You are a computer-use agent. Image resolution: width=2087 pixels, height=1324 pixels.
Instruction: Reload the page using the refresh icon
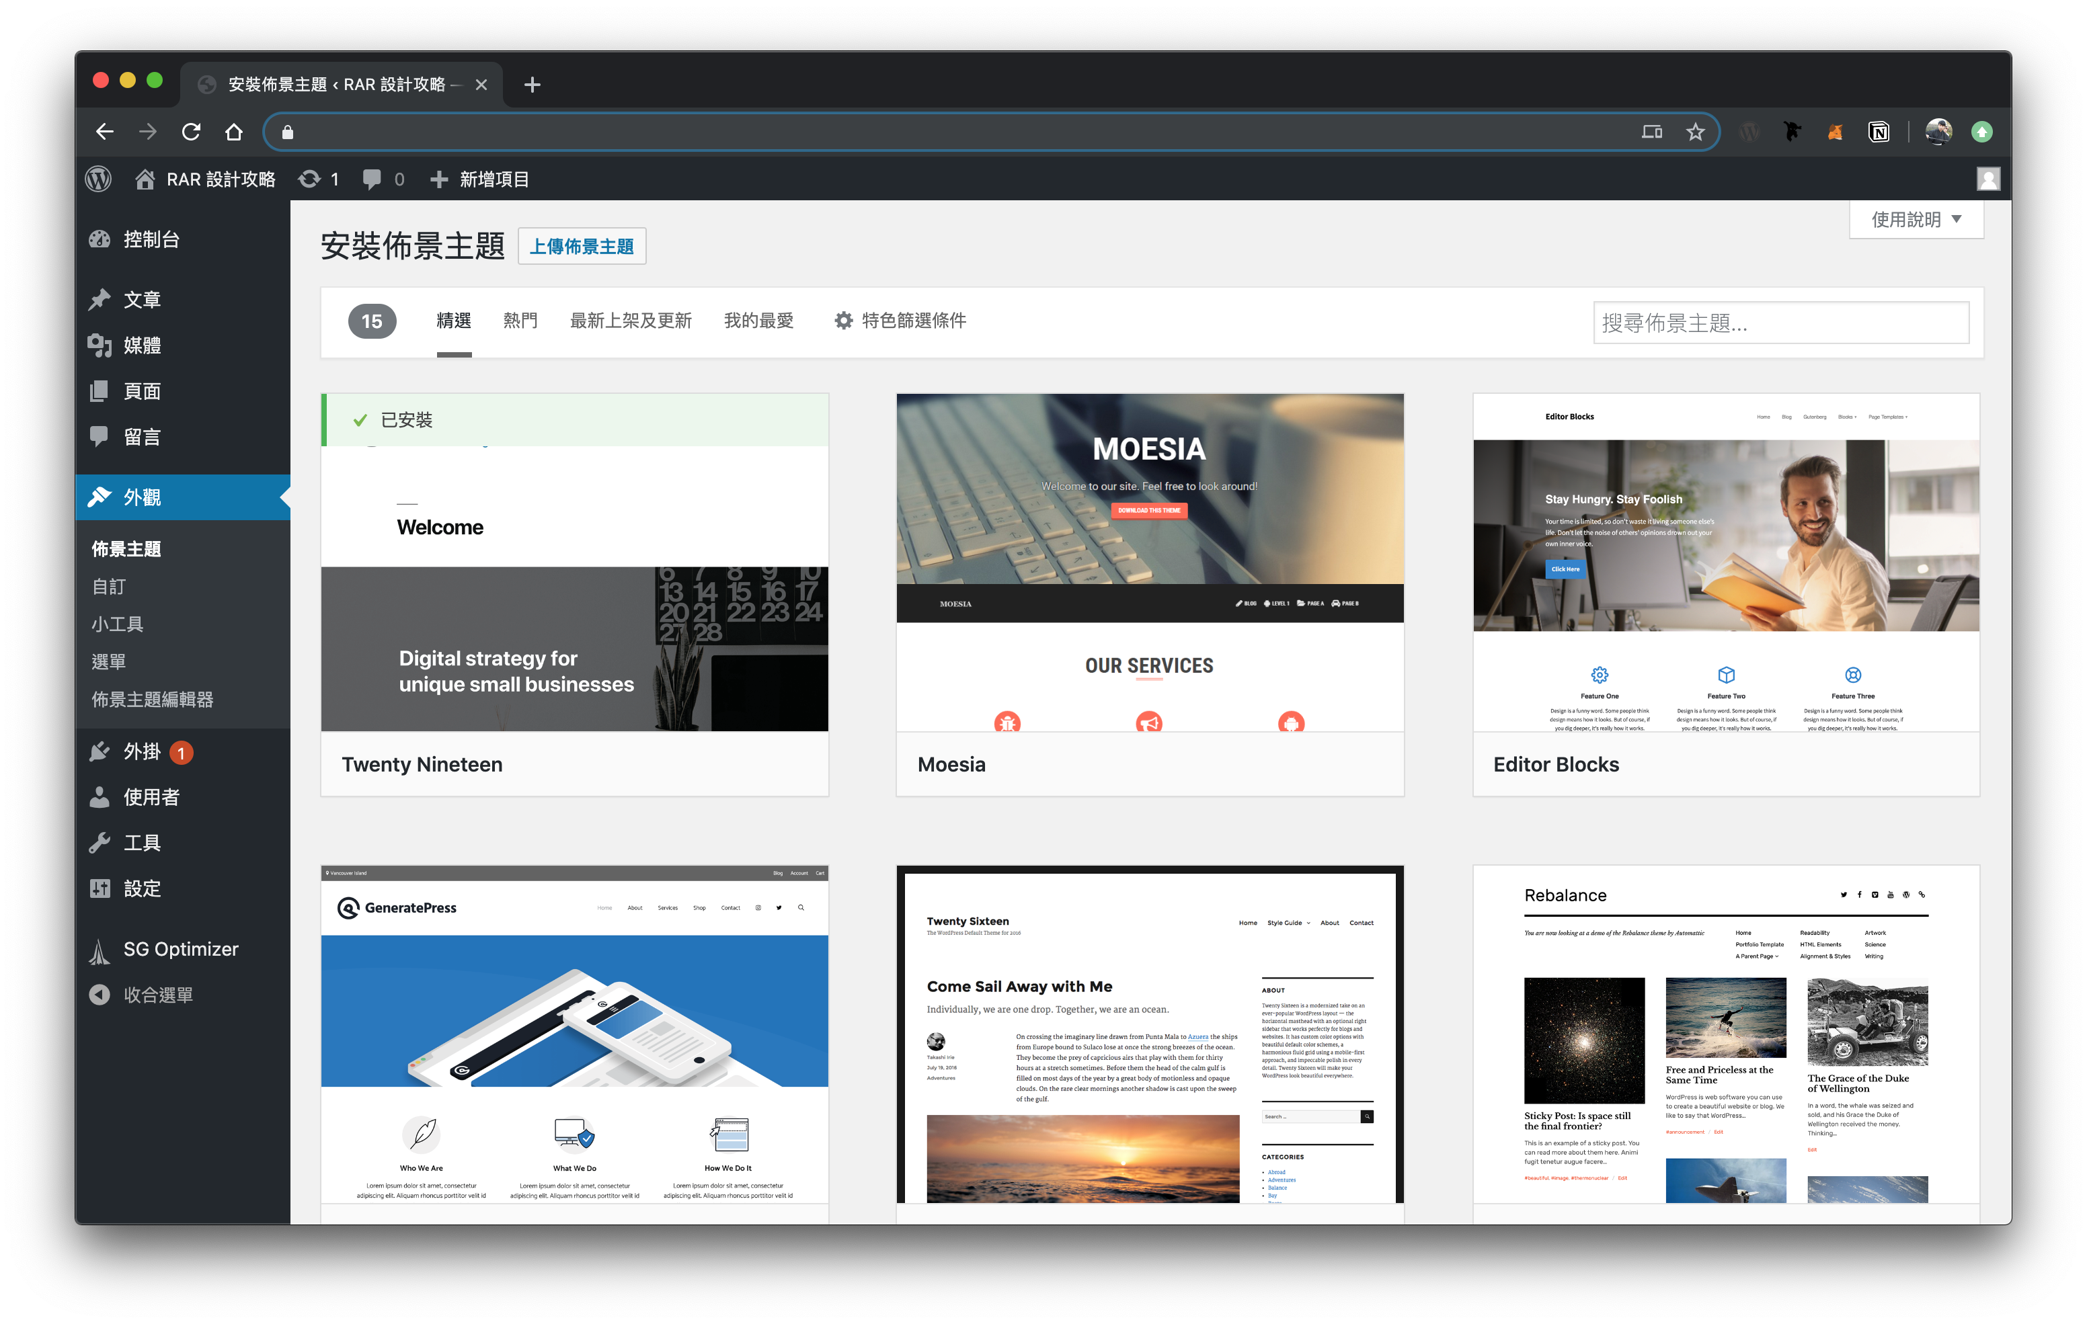(191, 132)
